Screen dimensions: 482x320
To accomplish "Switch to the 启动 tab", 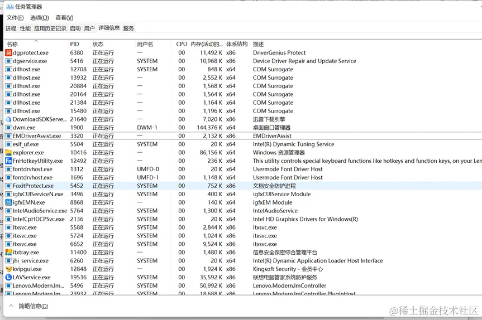I will point(75,28).
